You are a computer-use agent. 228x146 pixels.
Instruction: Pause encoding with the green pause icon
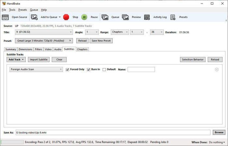coord(84,17)
